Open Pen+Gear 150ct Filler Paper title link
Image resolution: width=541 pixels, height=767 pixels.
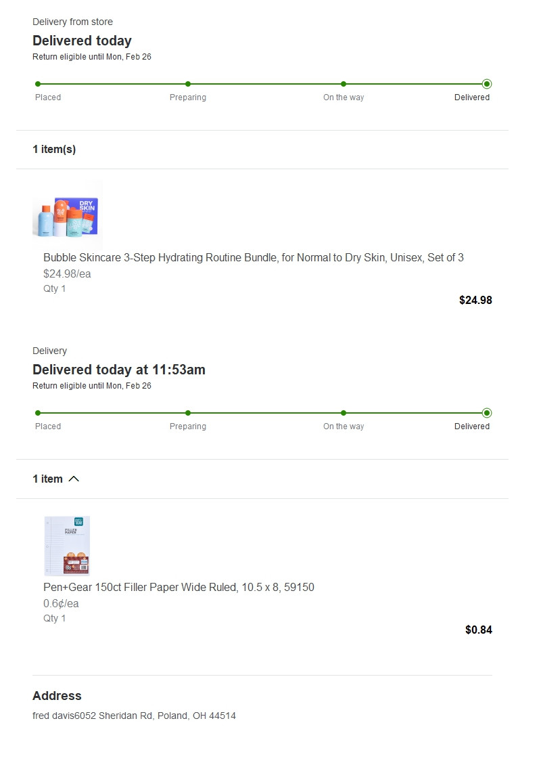pos(179,588)
